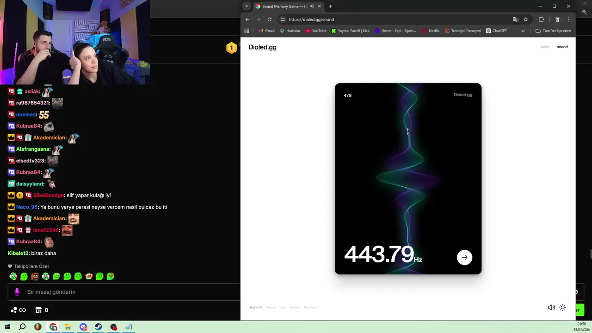
Task: Click the purple microphone icon in chat box
Action: (x=17, y=292)
